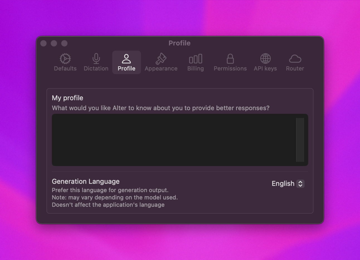Click "Prefer this language for generation output." text

coord(110,190)
